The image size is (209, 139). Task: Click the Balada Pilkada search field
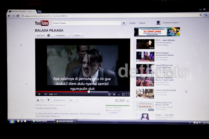tap(86, 23)
